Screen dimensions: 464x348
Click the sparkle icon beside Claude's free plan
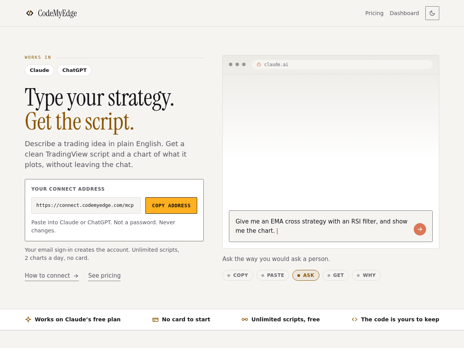[28, 319]
